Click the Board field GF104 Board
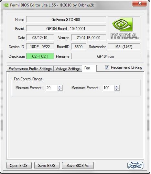 [x=66, y=28]
